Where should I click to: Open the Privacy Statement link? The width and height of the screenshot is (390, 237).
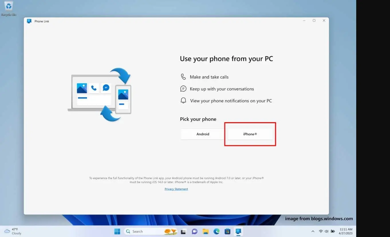(x=176, y=189)
